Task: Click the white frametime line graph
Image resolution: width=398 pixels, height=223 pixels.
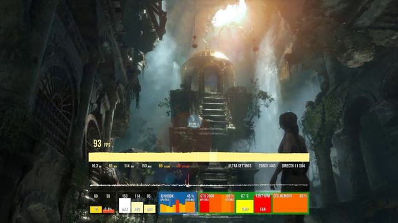Action: (199, 185)
